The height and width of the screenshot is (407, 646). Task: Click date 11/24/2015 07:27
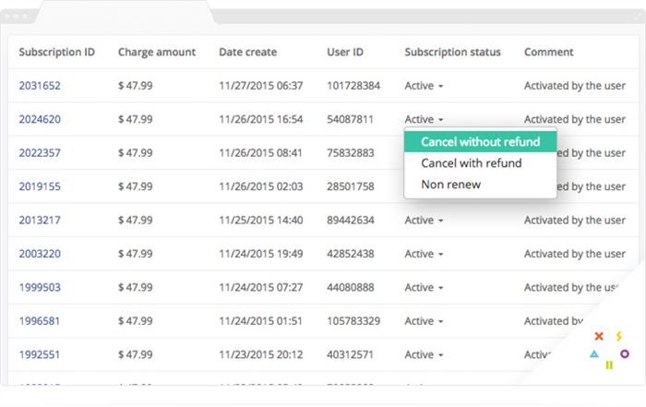(261, 288)
